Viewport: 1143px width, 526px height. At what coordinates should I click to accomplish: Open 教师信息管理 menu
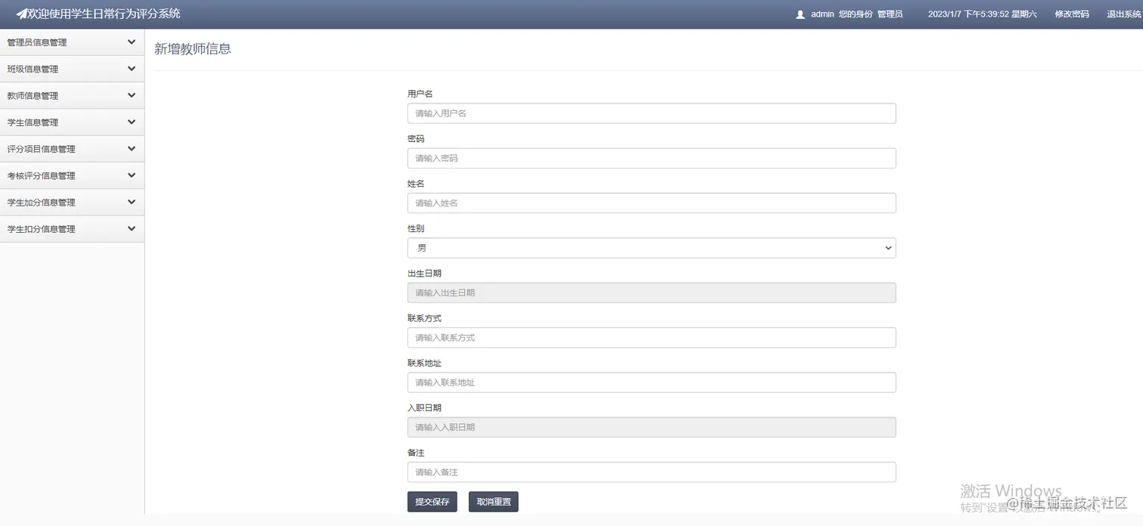click(72, 96)
